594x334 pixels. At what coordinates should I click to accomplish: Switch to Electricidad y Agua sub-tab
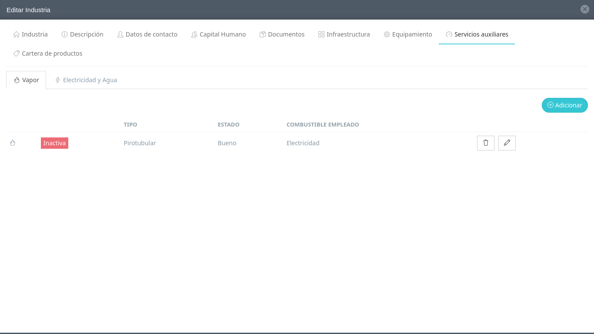[86, 80]
